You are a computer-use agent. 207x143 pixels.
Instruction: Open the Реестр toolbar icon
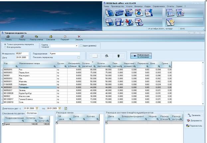[x=22, y=36]
